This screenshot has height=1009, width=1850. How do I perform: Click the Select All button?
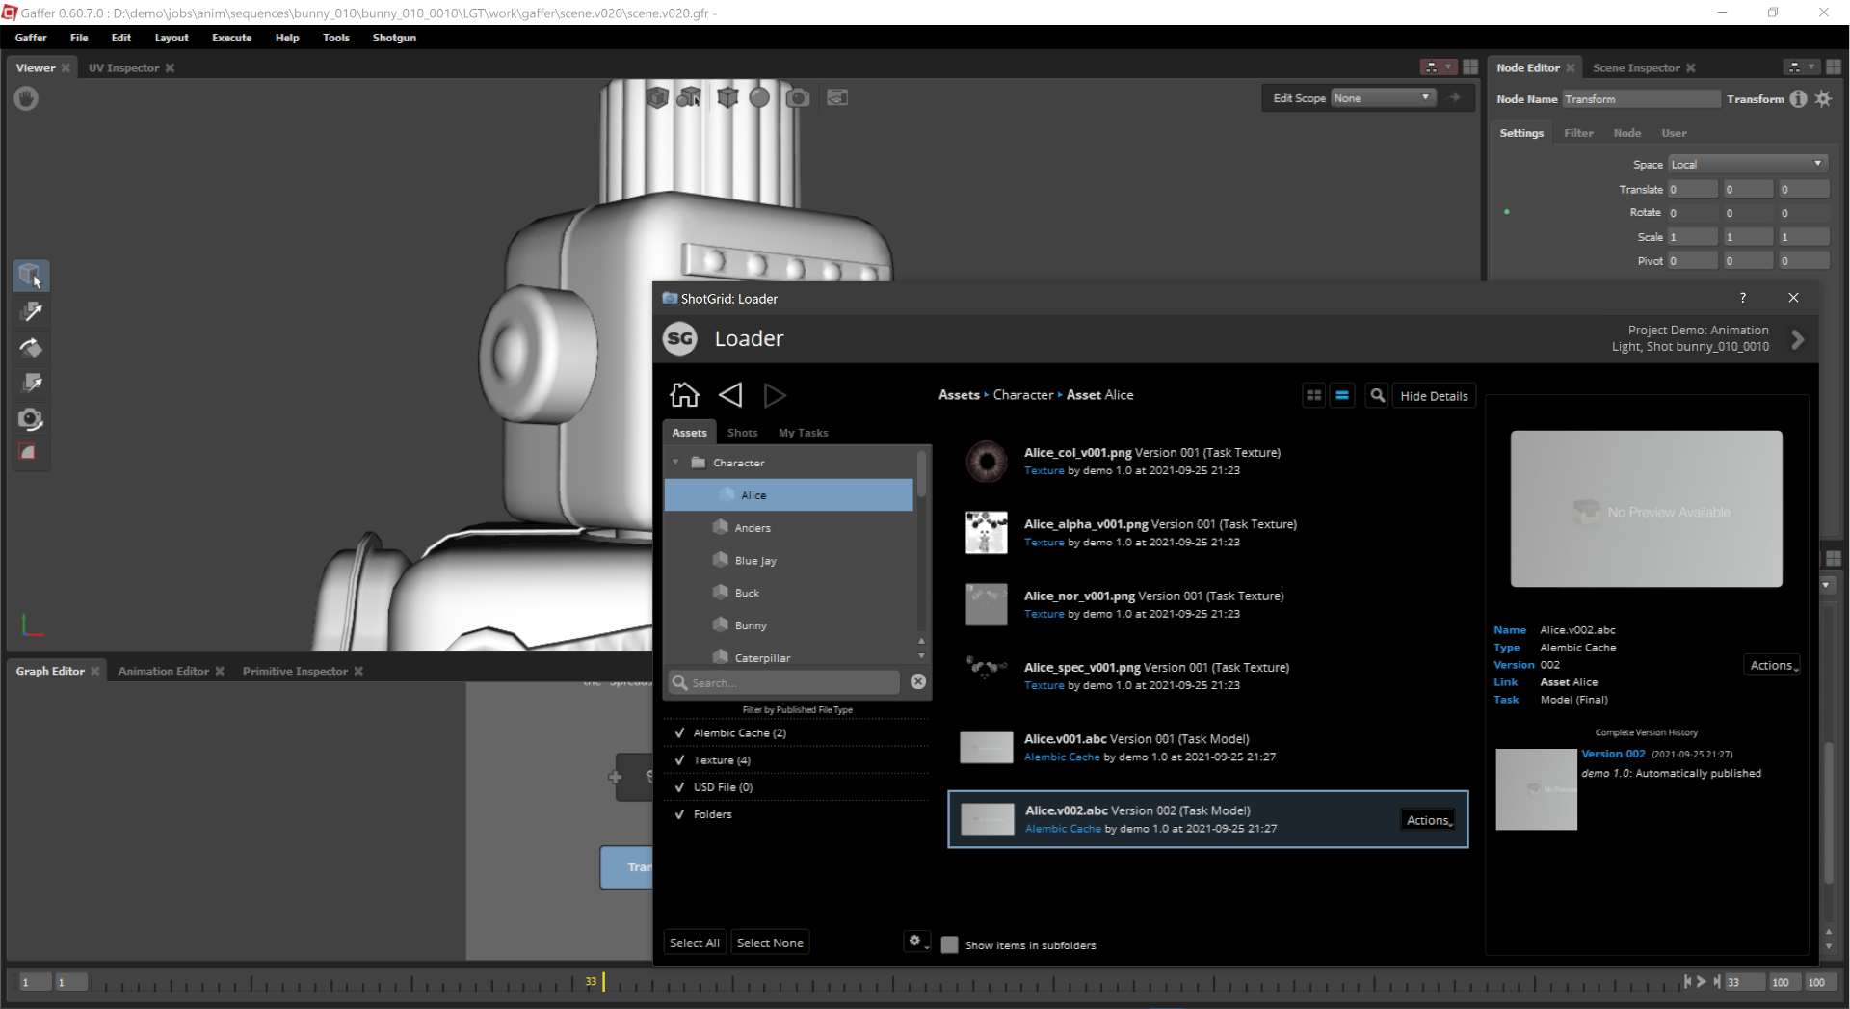pos(695,943)
